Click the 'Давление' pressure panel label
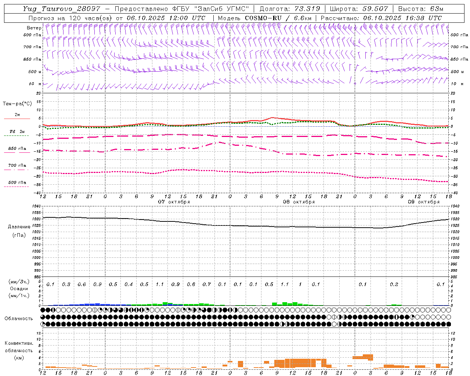Screen dimensions: 470x376 coord(19,227)
